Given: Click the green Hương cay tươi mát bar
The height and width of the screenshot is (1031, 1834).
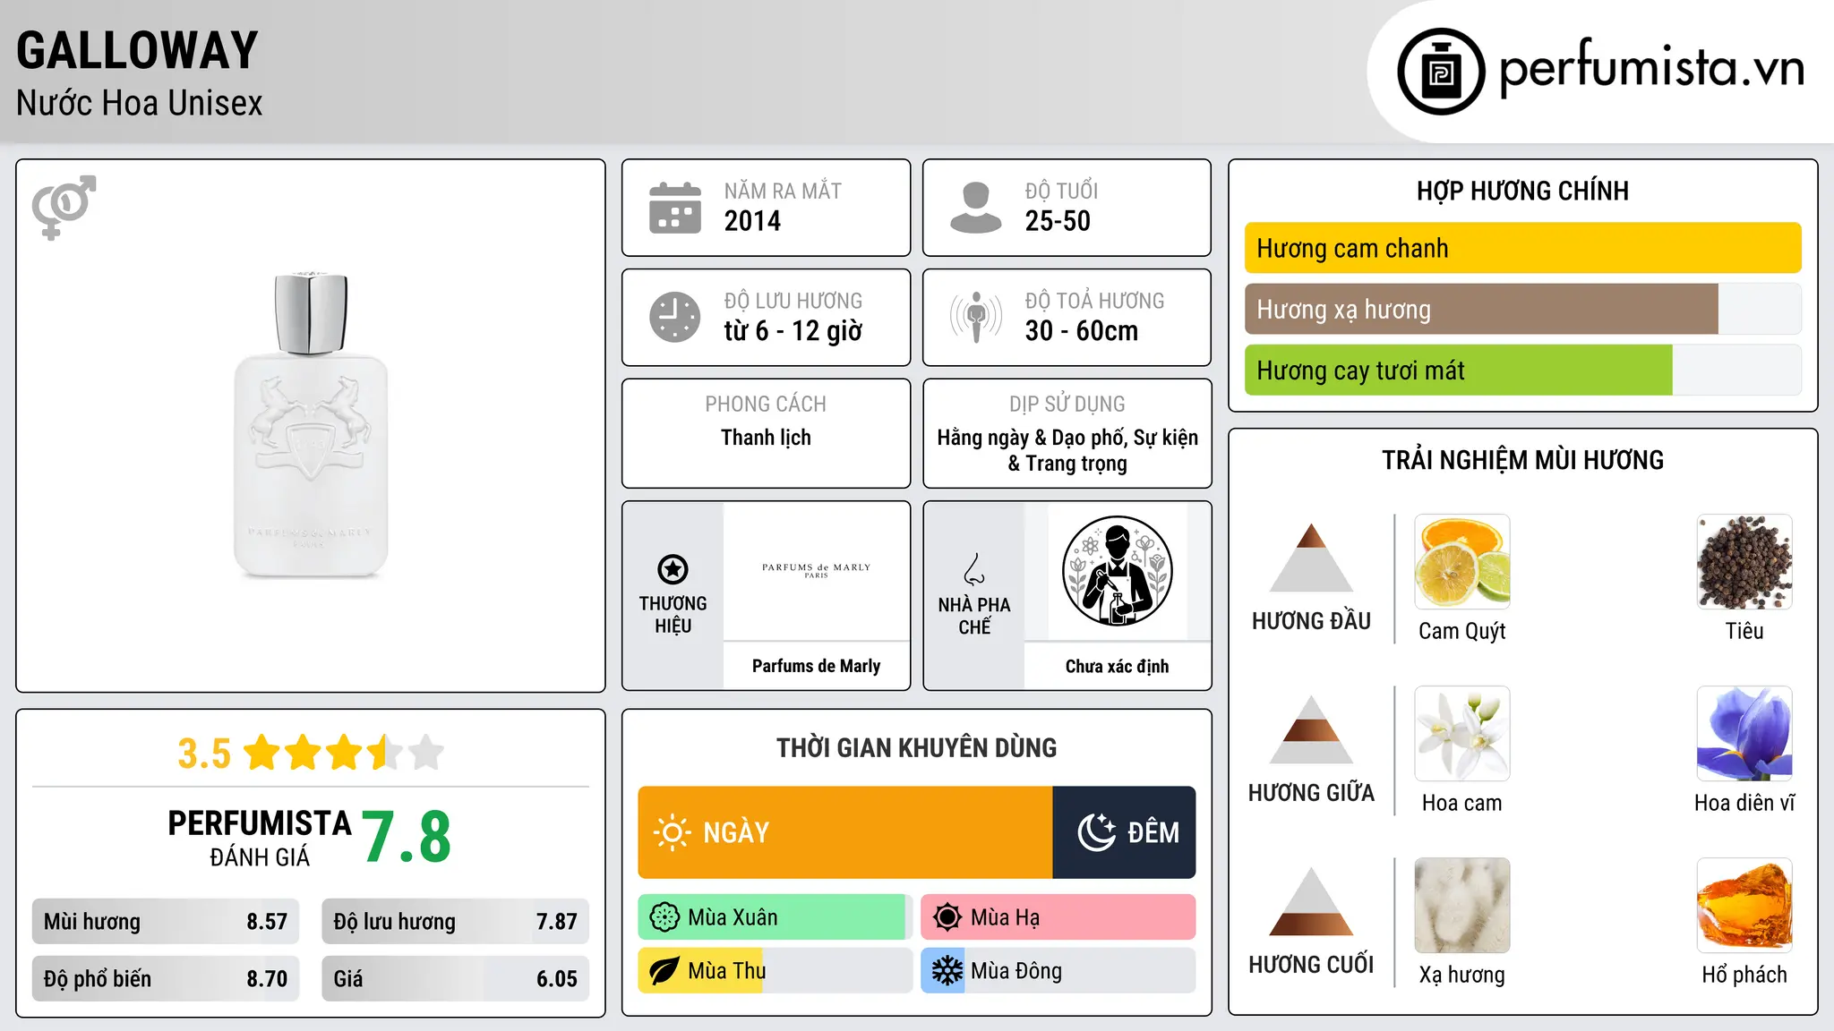Looking at the screenshot, I should (x=1458, y=370).
